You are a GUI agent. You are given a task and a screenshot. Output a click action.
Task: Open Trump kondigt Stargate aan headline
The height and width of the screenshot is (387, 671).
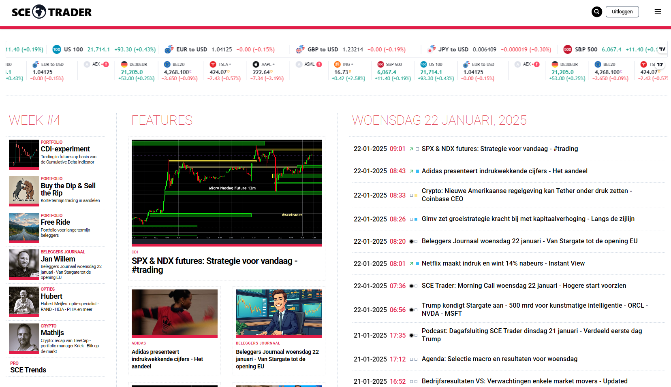tap(535, 310)
